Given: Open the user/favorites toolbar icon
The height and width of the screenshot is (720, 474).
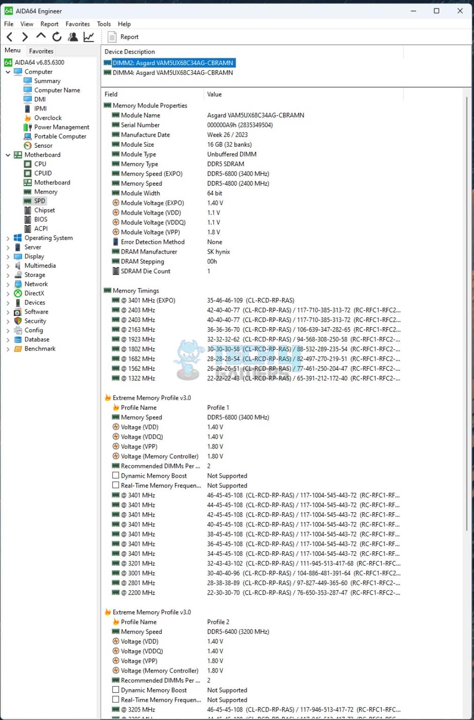Looking at the screenshot, I should pyautogui.click(x=73, y=37).
